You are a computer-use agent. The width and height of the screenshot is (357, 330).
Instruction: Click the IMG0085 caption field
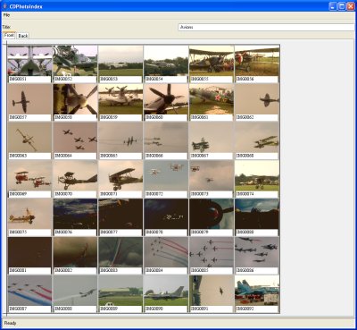tap(212, 270)
